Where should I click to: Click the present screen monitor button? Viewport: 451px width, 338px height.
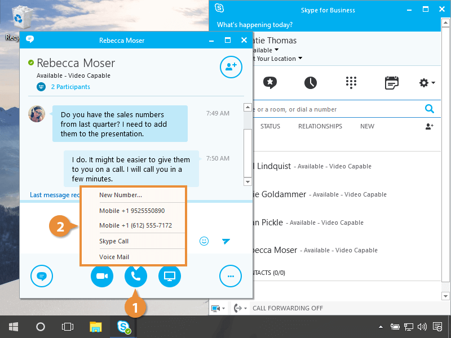pos(170,276)
